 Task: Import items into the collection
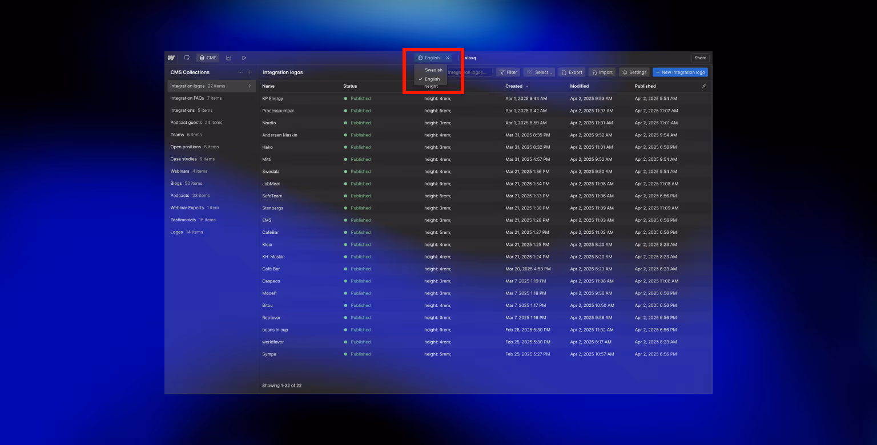coord(602,72)
